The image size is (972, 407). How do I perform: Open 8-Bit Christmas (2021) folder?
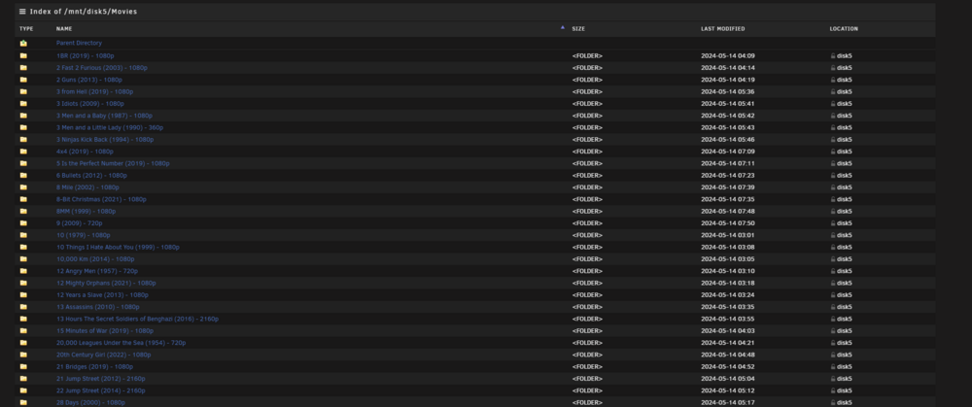coord(101,199)
